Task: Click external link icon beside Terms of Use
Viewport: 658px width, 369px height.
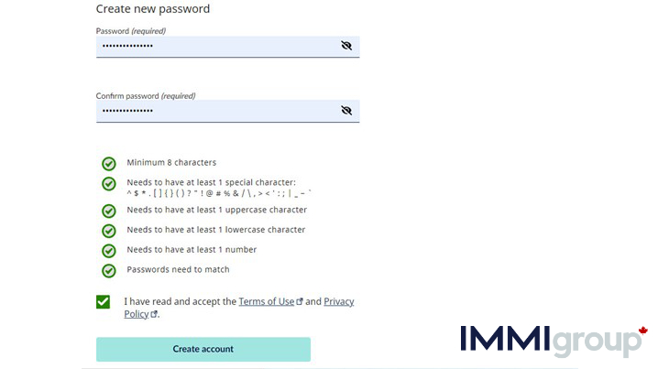Action: [300, 301]
